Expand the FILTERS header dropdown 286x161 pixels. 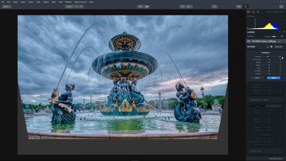coord(252,47)
